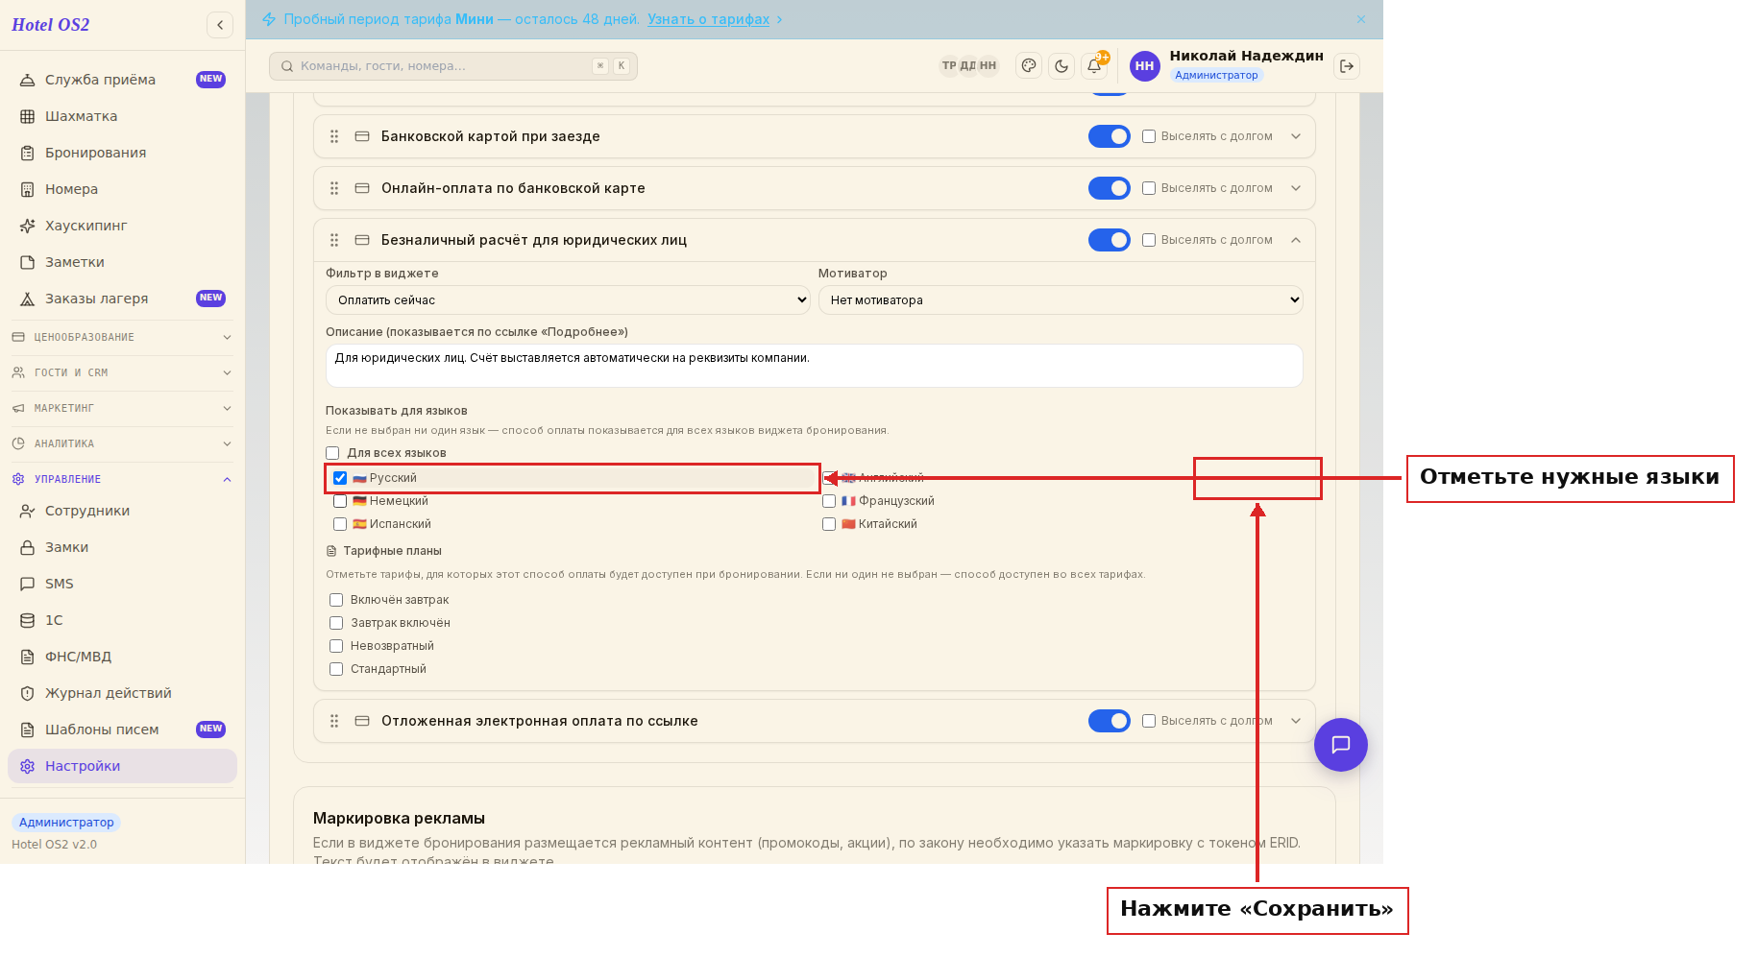Toggle switch for Отложенная электронная оплата по ссылке
The width and height of the screenshot is (1757, 957).
pyautogui.click(x=1110, y=721)
